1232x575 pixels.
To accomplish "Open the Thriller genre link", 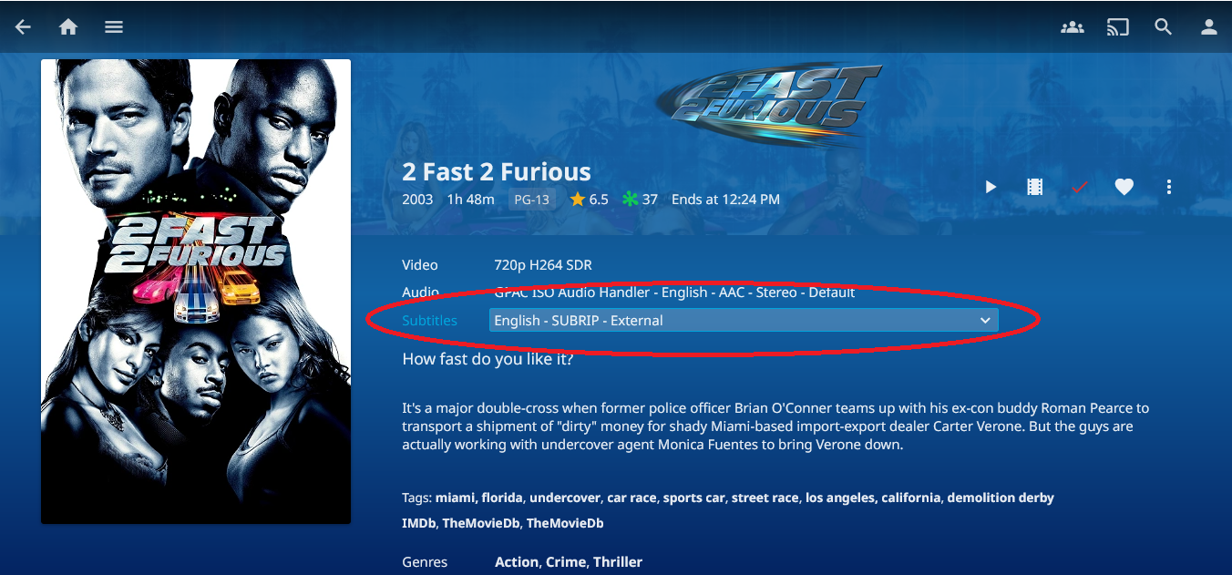I will tap(618, 562).
